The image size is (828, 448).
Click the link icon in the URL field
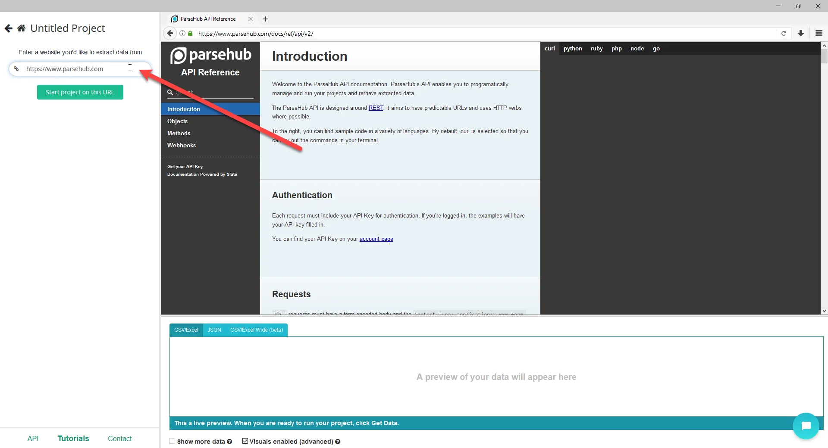(16, 69)
